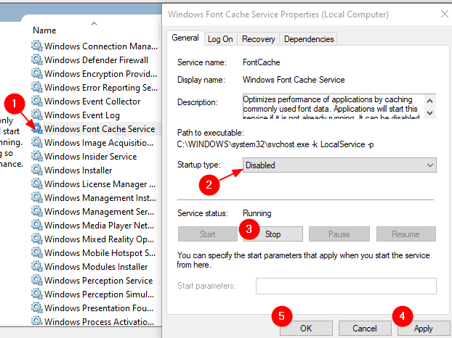
Task: Click gear icon beside Windows Image Acquisition
Action: (37, 143)
